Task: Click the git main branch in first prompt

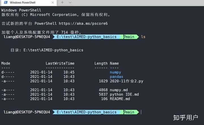Action: (130, 37)
